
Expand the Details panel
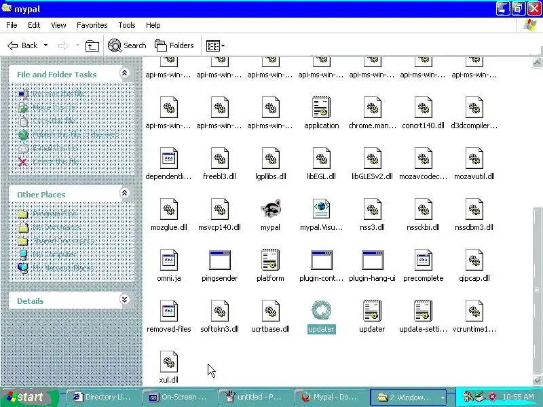[124, 299]
